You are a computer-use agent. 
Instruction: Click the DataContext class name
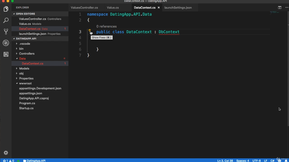coord(139,32)
